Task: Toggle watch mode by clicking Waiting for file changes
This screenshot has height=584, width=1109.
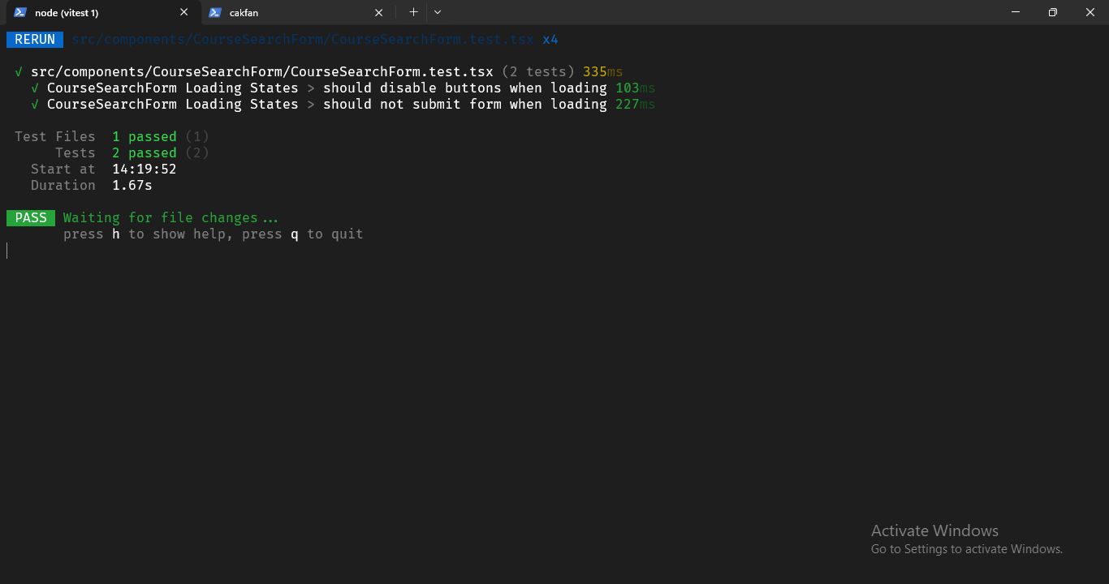Action: [170, 217]
